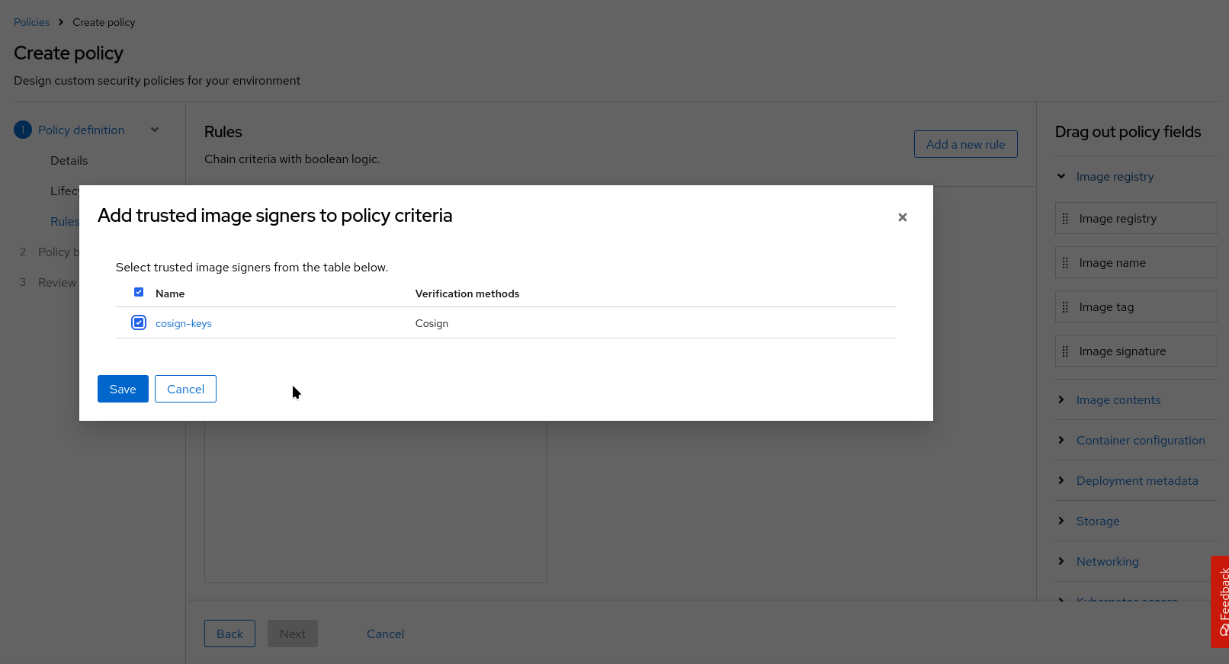The image size is (1229, 664).
Task: Expand the Storage category chevron
Action: tap(1061, 521)
